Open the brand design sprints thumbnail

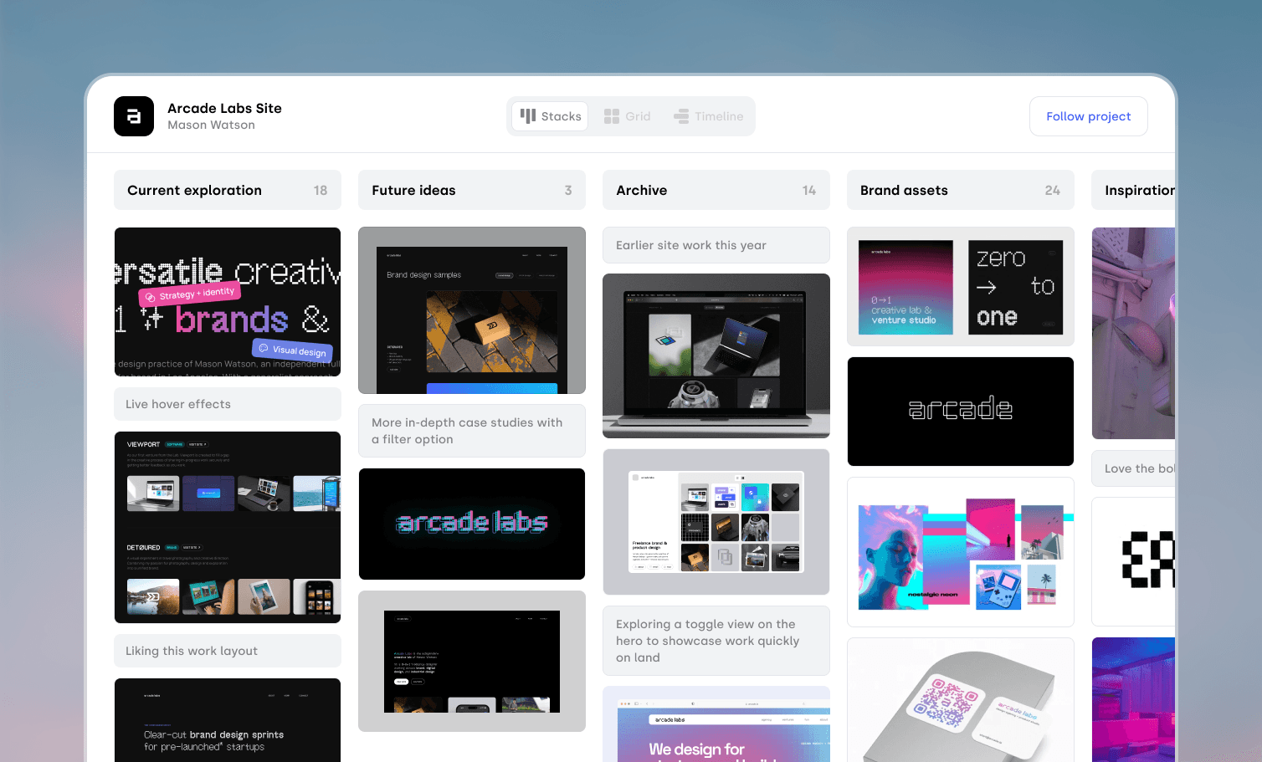tap(228, 720)
